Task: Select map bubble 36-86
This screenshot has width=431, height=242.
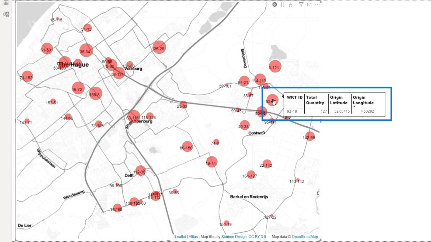Action: (x=175, y=192)
